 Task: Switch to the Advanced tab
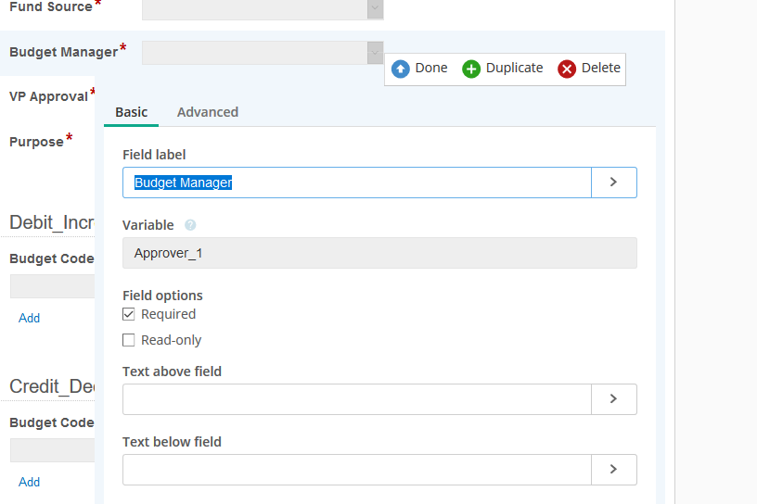(208, 112)
